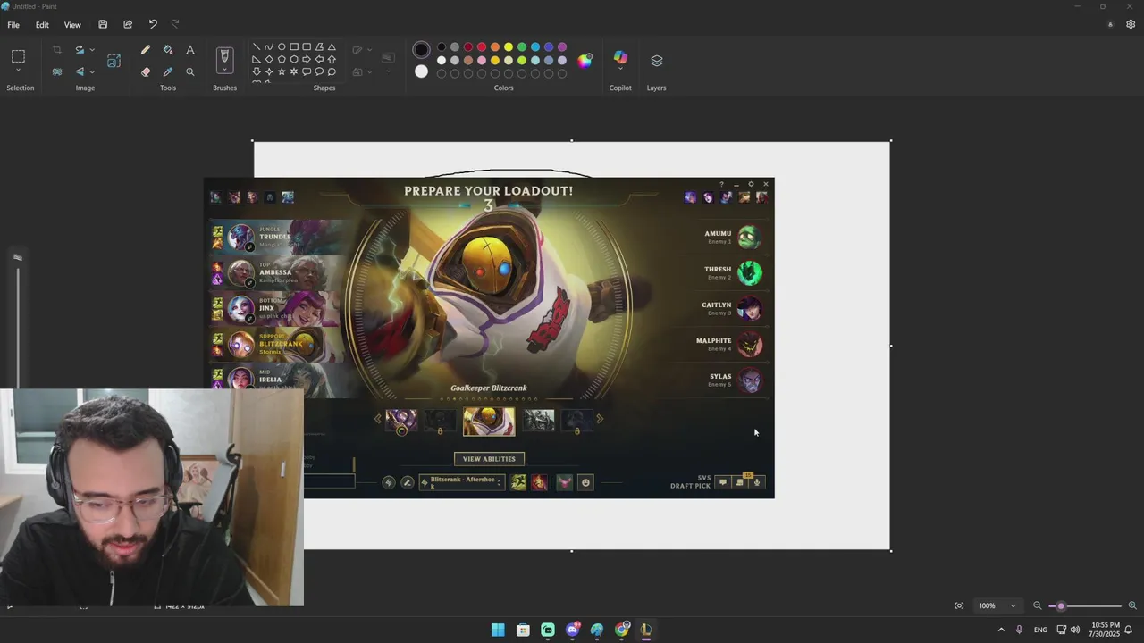
Task: Open the ENG language switcher
Action: pyautogui.click(x=1040, y=630)
